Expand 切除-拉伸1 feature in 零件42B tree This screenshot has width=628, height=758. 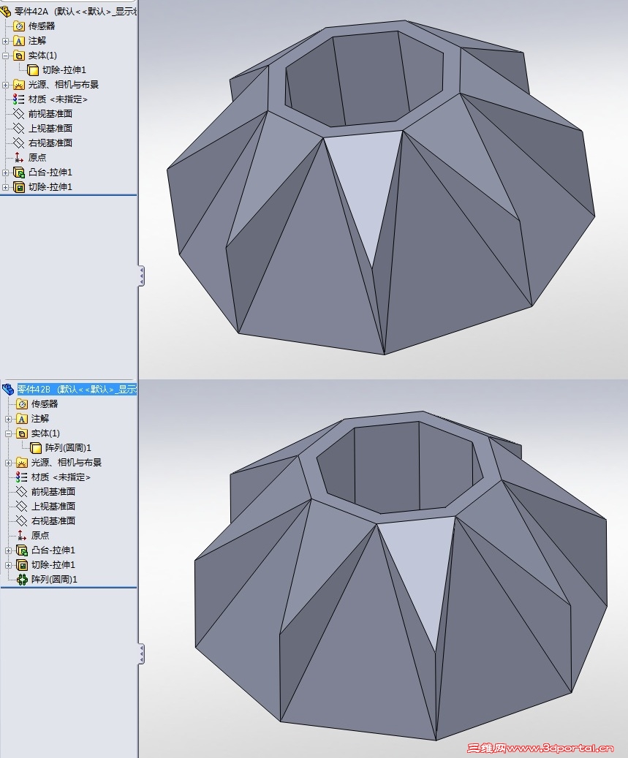[x=8, y=565]
